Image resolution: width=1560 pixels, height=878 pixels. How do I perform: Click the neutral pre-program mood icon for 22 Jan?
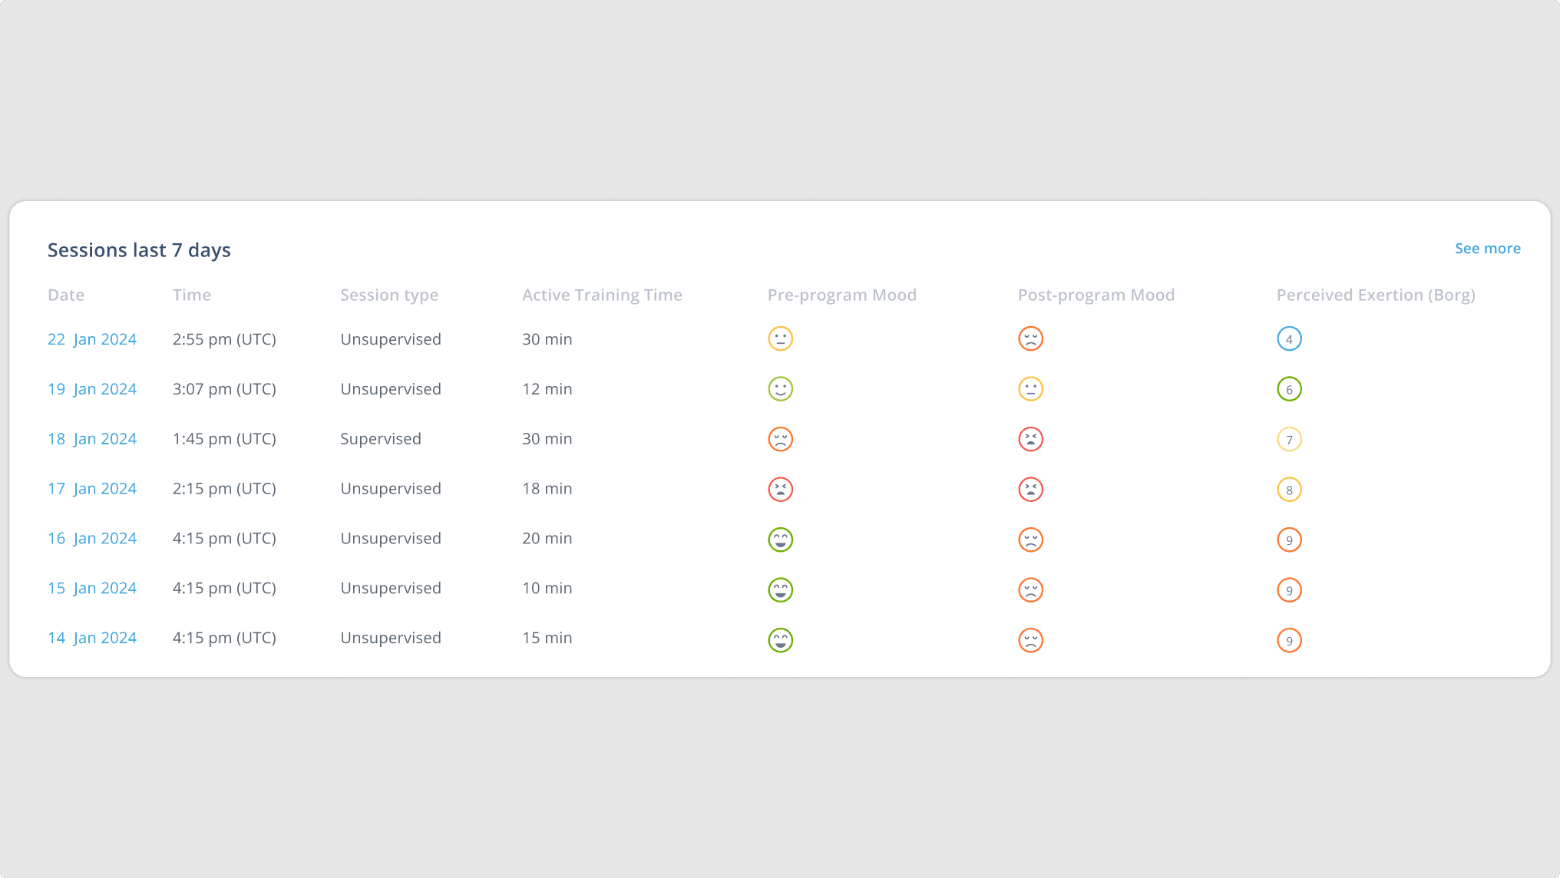[x=780, y=338]
